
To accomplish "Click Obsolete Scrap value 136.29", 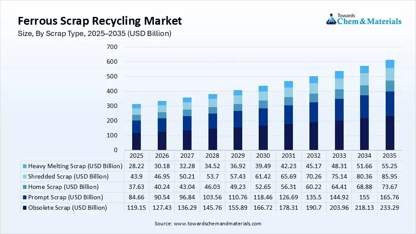I will (x=187, y=208).
